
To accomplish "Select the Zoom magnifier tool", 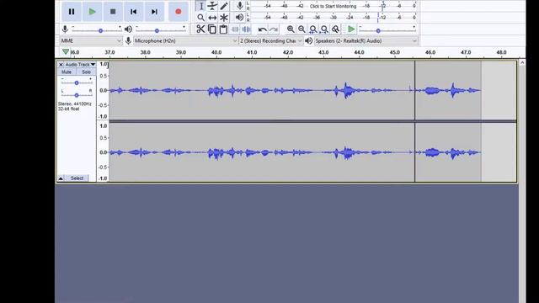I will (x=201, y=18).
